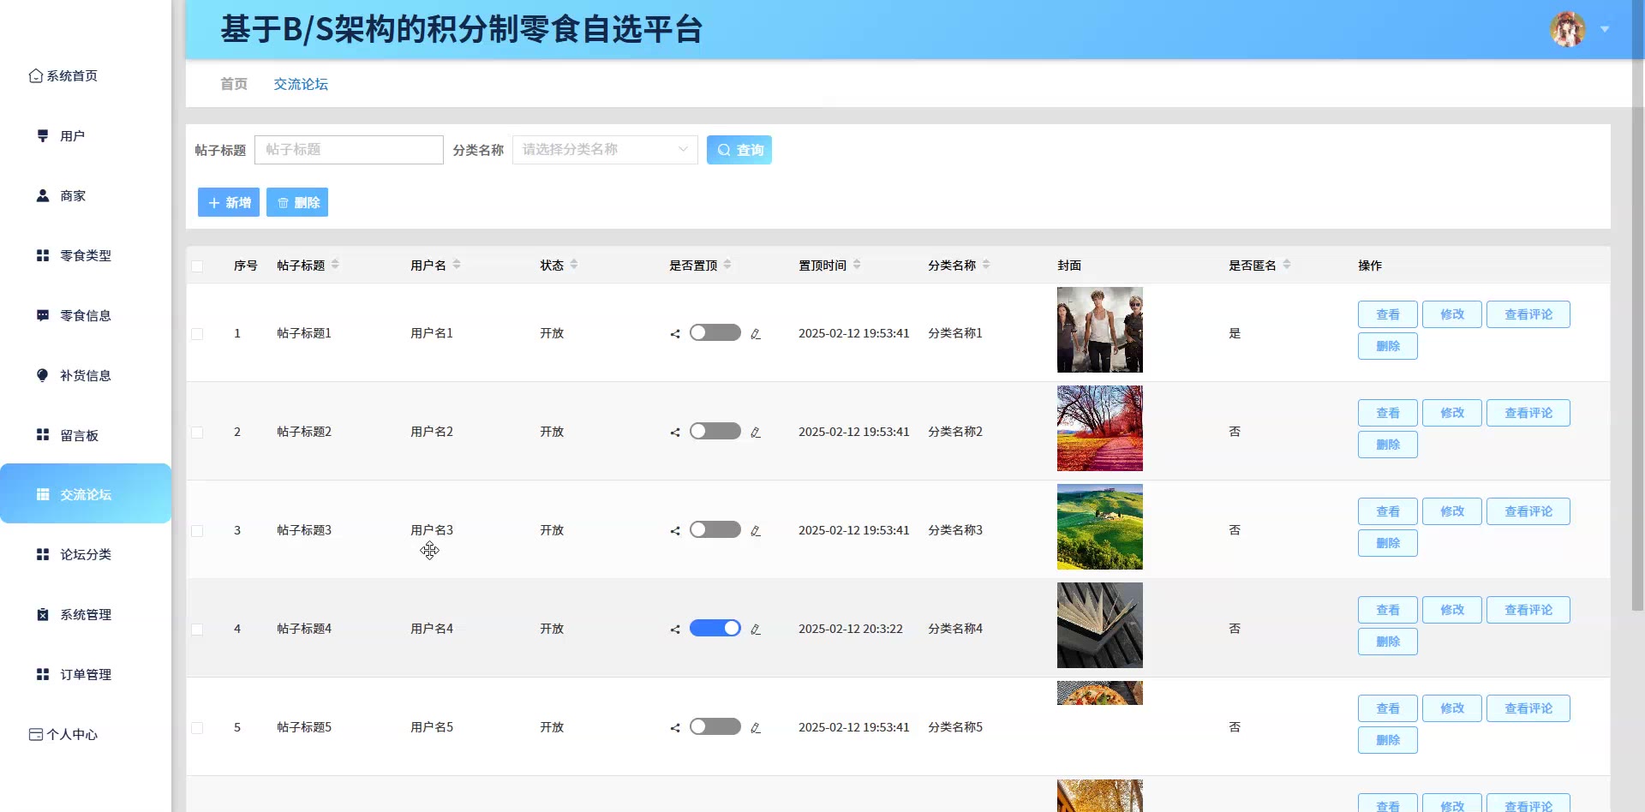Viewport: 1645px width, 812px height.
Task: Click 查看评论 for 帖子标题1
Action: pos(1528,314)
